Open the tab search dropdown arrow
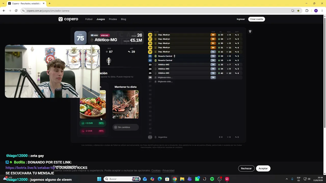 (x=3, y=4)
